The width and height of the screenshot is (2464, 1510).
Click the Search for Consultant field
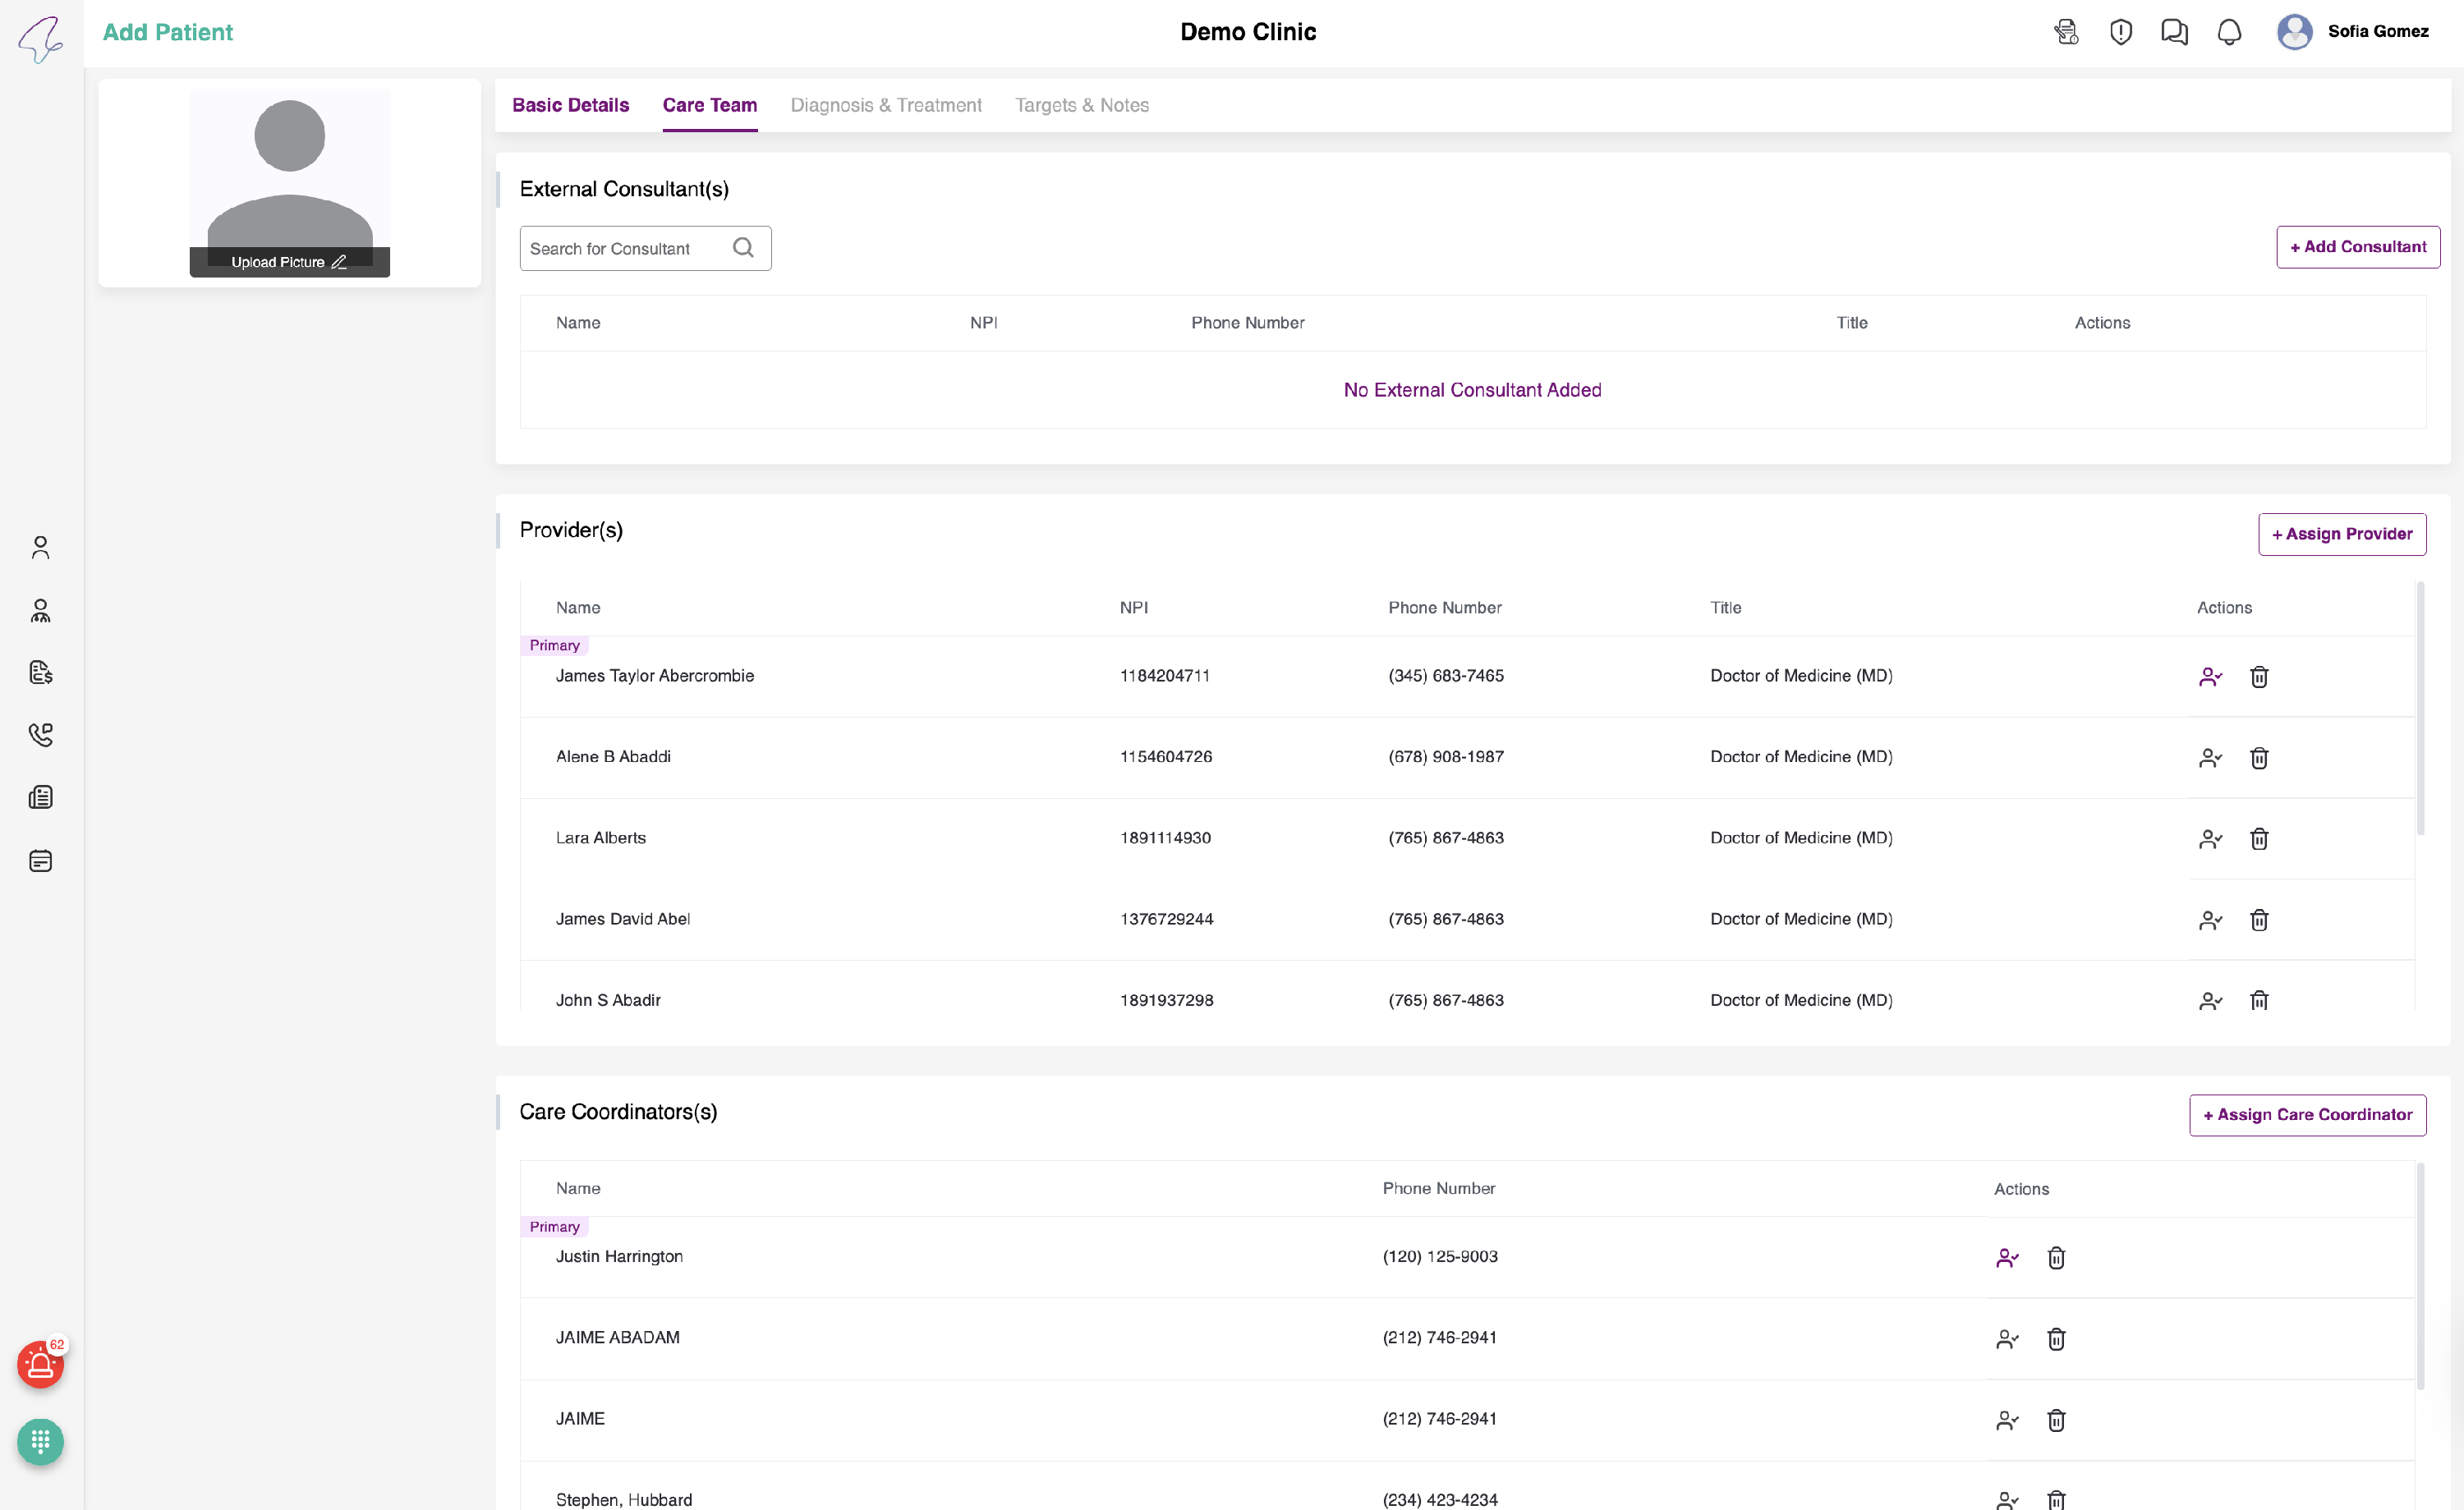625,248
